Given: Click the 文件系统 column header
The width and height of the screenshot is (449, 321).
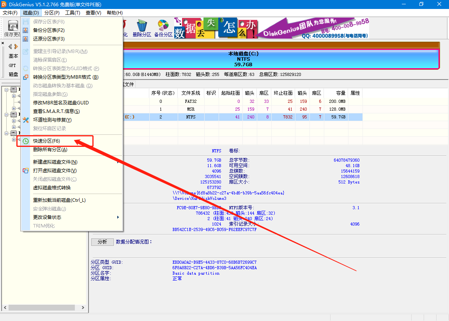Looking at the screenshot, I should tap(191, 93).
